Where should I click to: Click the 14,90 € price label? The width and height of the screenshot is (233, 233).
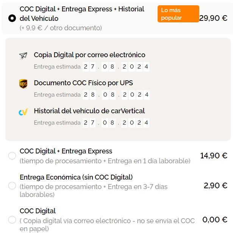[214, 155]
